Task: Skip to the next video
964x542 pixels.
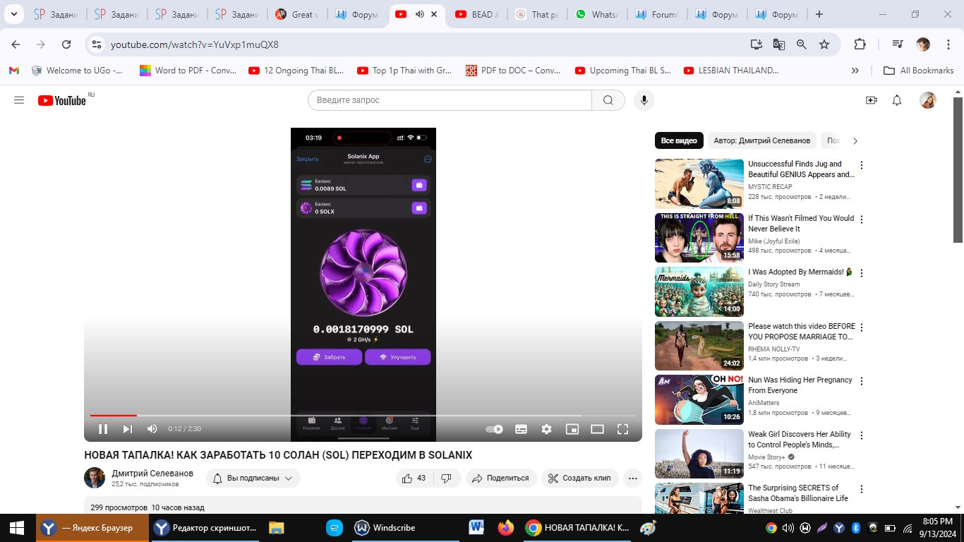Action: tap(128, 428)
